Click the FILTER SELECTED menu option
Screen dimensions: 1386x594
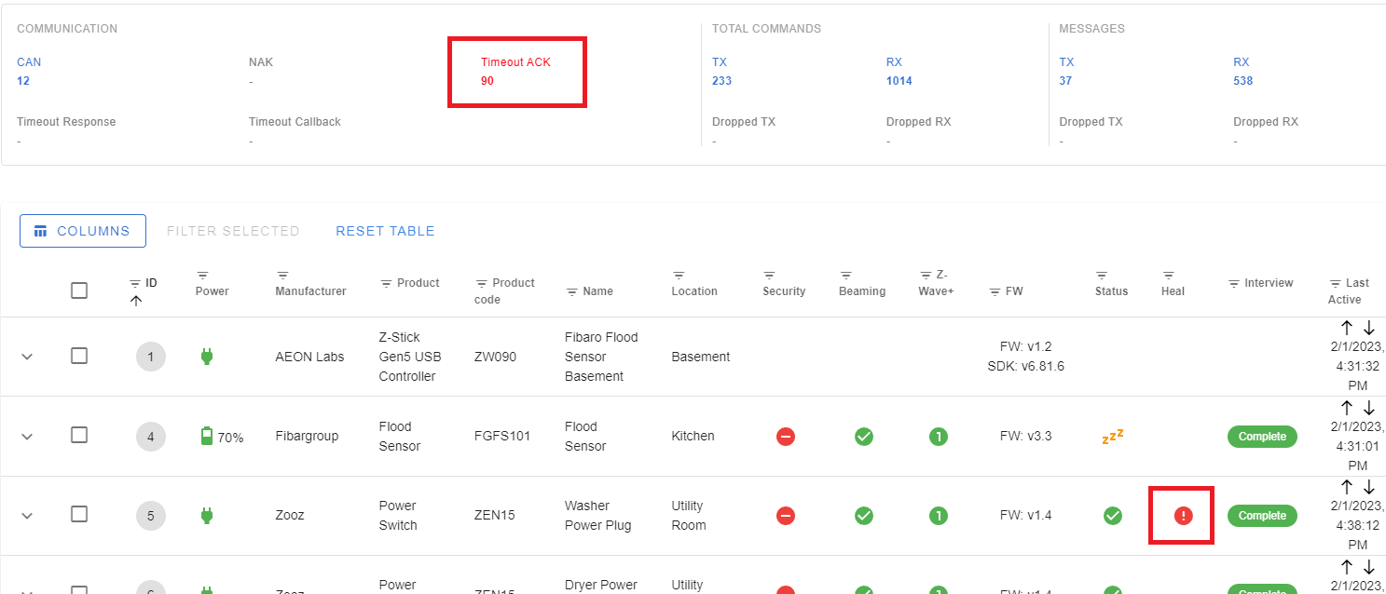click(232, 230)
